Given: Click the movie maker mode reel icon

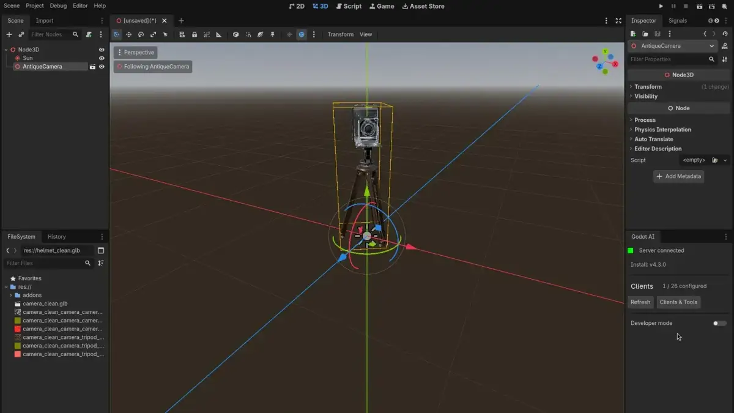Looking at the screenshot, I should (x=725, y=6).
